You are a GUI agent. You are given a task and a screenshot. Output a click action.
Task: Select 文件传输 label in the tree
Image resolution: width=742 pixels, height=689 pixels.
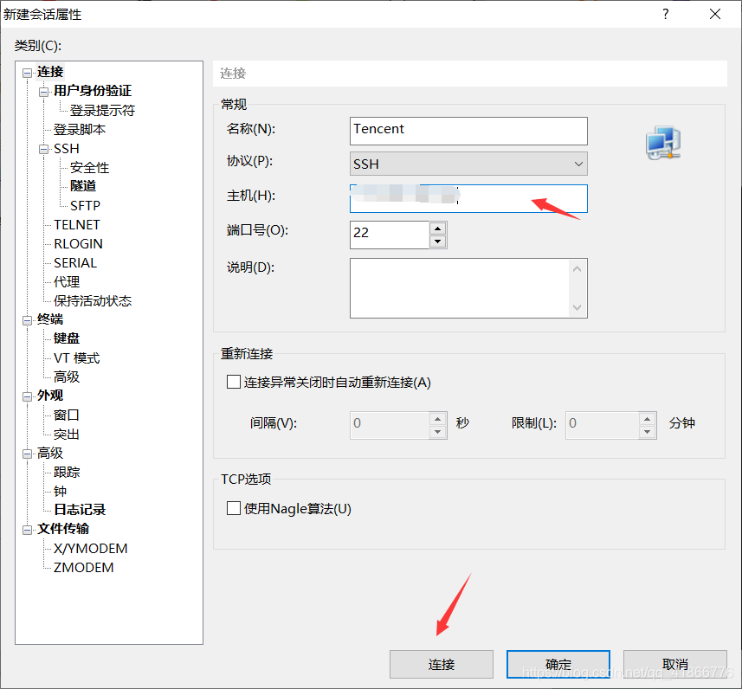[x=63, y=529]
